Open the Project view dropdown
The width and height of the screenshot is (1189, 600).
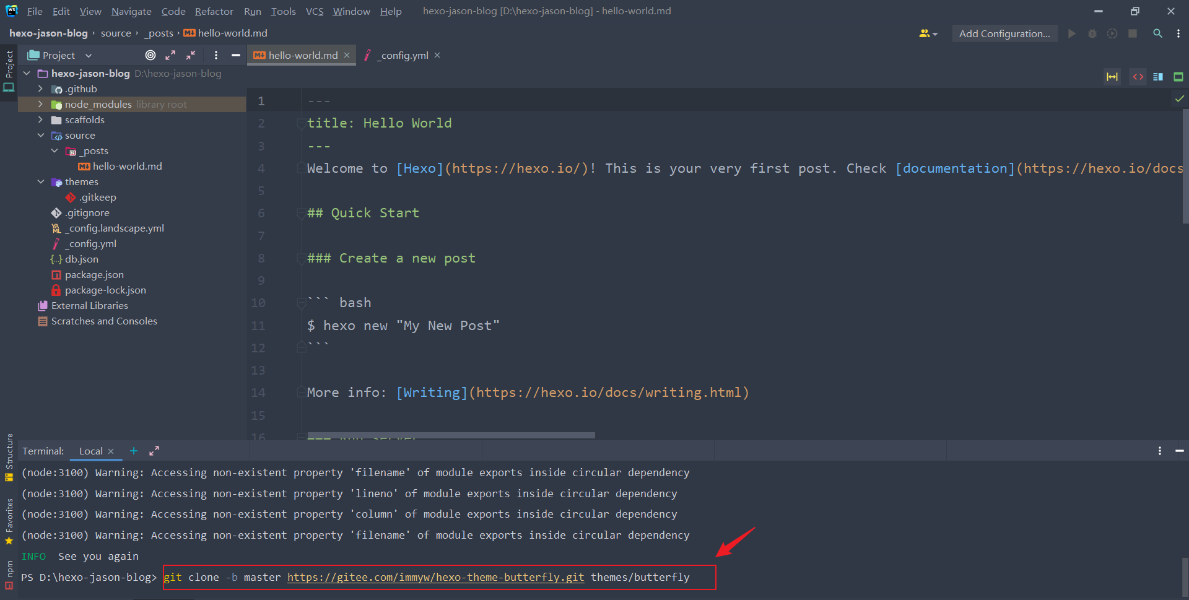tap(89, 55)
